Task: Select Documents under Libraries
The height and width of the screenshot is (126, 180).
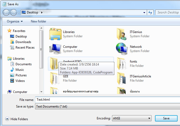Action: click(23, 64)
